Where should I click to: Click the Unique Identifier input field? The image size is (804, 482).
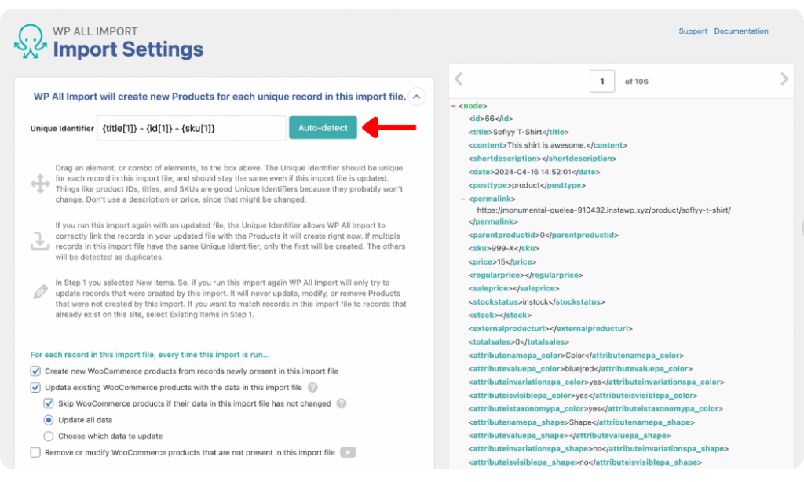(x=192, y=128)
